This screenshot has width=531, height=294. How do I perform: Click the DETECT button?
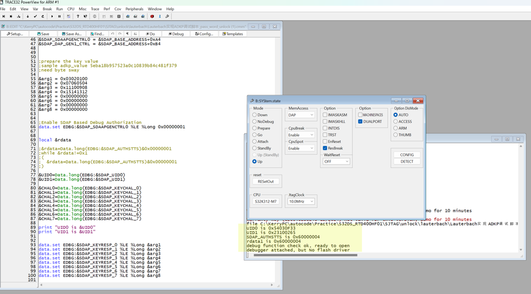pyautogui.click(x=406, y=161)
